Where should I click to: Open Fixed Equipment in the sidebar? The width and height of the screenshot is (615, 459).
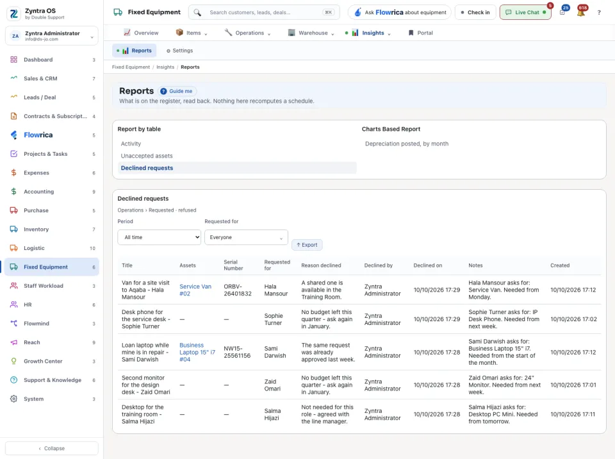point(52,267)
